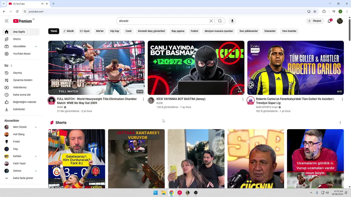351x197 pixels.
Task: Click the magnifier search button
Action: (x=220, y=21)
